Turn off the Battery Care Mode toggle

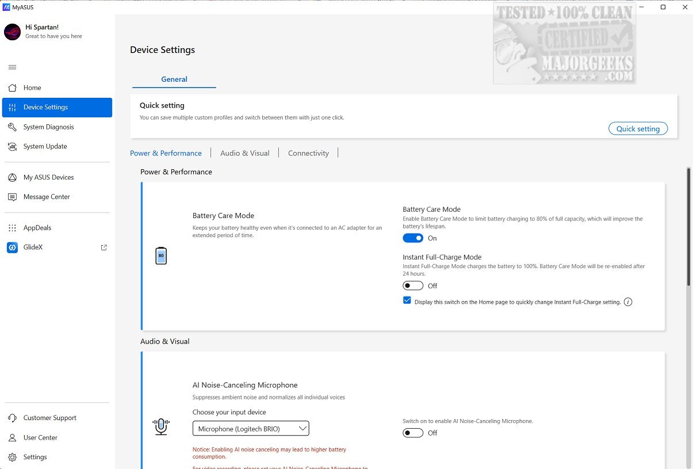(x=413, y=238)
